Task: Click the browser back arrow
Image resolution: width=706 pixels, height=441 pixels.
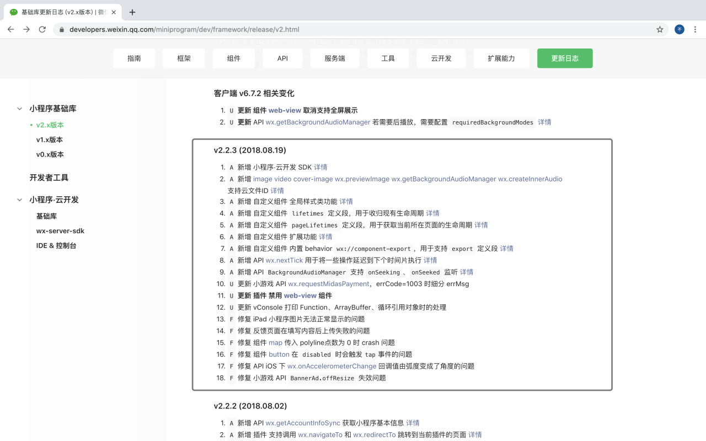Action: [x=10, y=29]
